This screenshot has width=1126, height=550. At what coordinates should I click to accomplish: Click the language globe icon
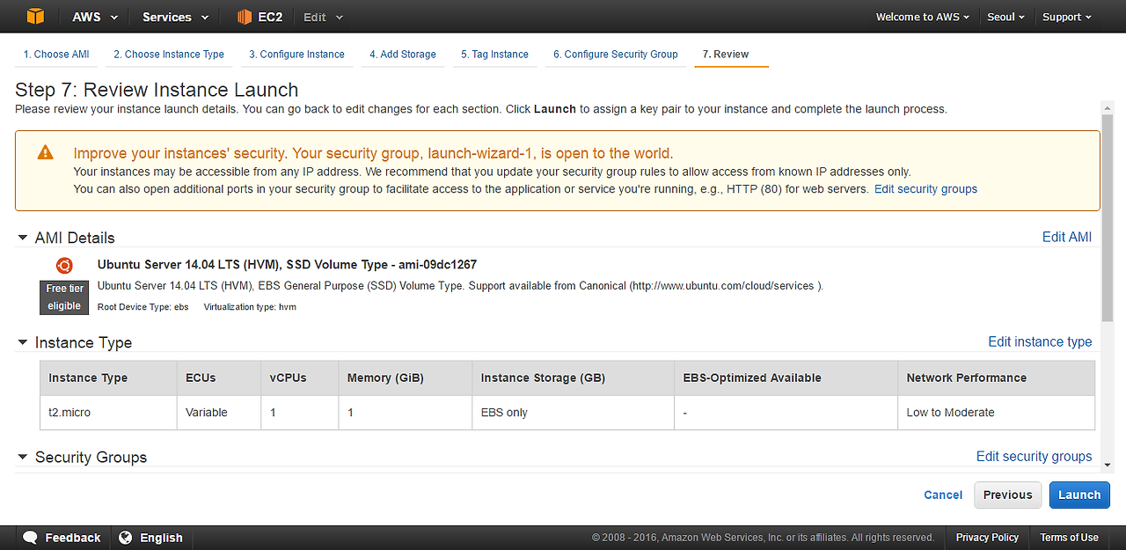click(x=126, y=538)
